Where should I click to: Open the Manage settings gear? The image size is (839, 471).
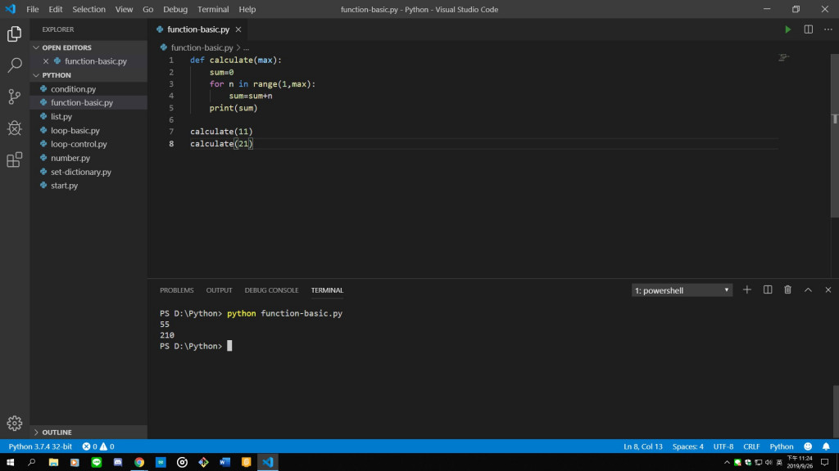click(x=15, y=423)
